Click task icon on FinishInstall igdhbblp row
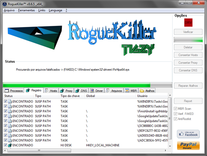This screenshot has height=156, width=207. click(x=10, y=111)
